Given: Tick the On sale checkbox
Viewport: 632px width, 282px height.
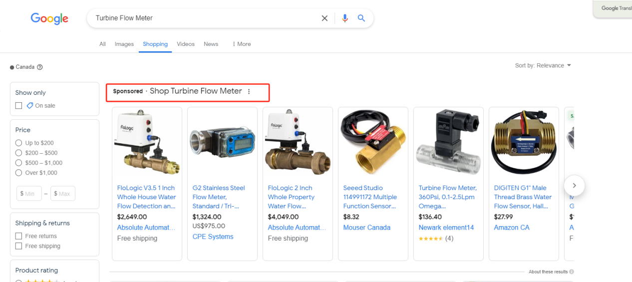Looking at the screenshot, I should pos(19,105).
